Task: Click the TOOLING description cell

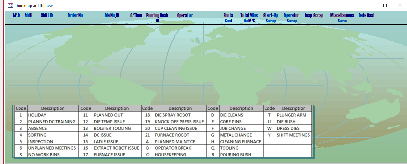Action: click(x=241, y=148)
